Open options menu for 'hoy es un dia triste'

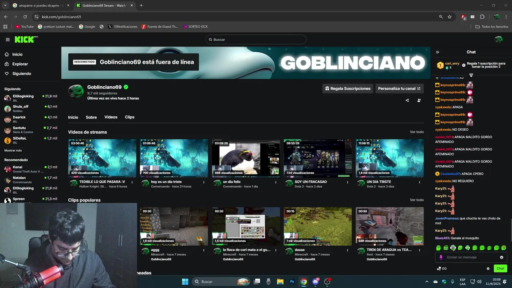click(204, 182)
